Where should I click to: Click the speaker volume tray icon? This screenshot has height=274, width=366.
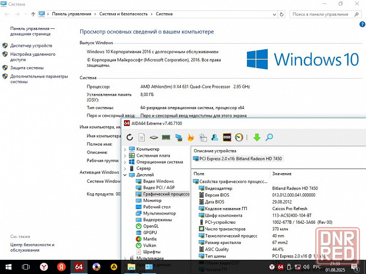click(306, 267)
